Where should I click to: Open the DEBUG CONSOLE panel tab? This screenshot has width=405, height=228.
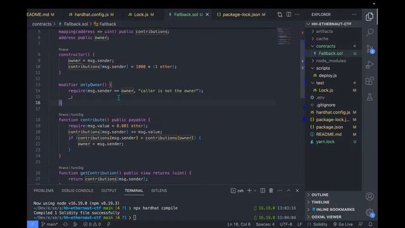point(77,191)
